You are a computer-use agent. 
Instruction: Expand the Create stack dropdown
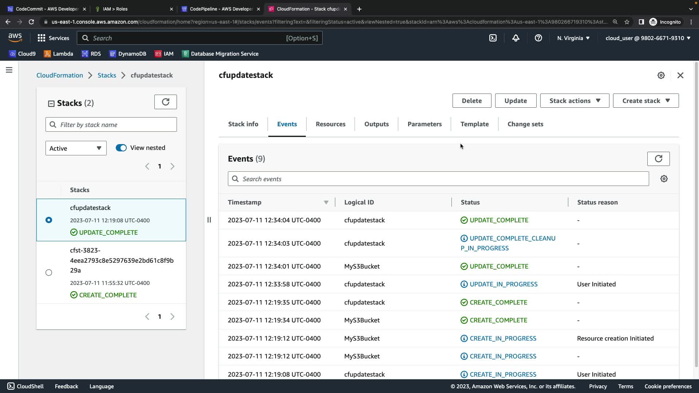[646, 101]
